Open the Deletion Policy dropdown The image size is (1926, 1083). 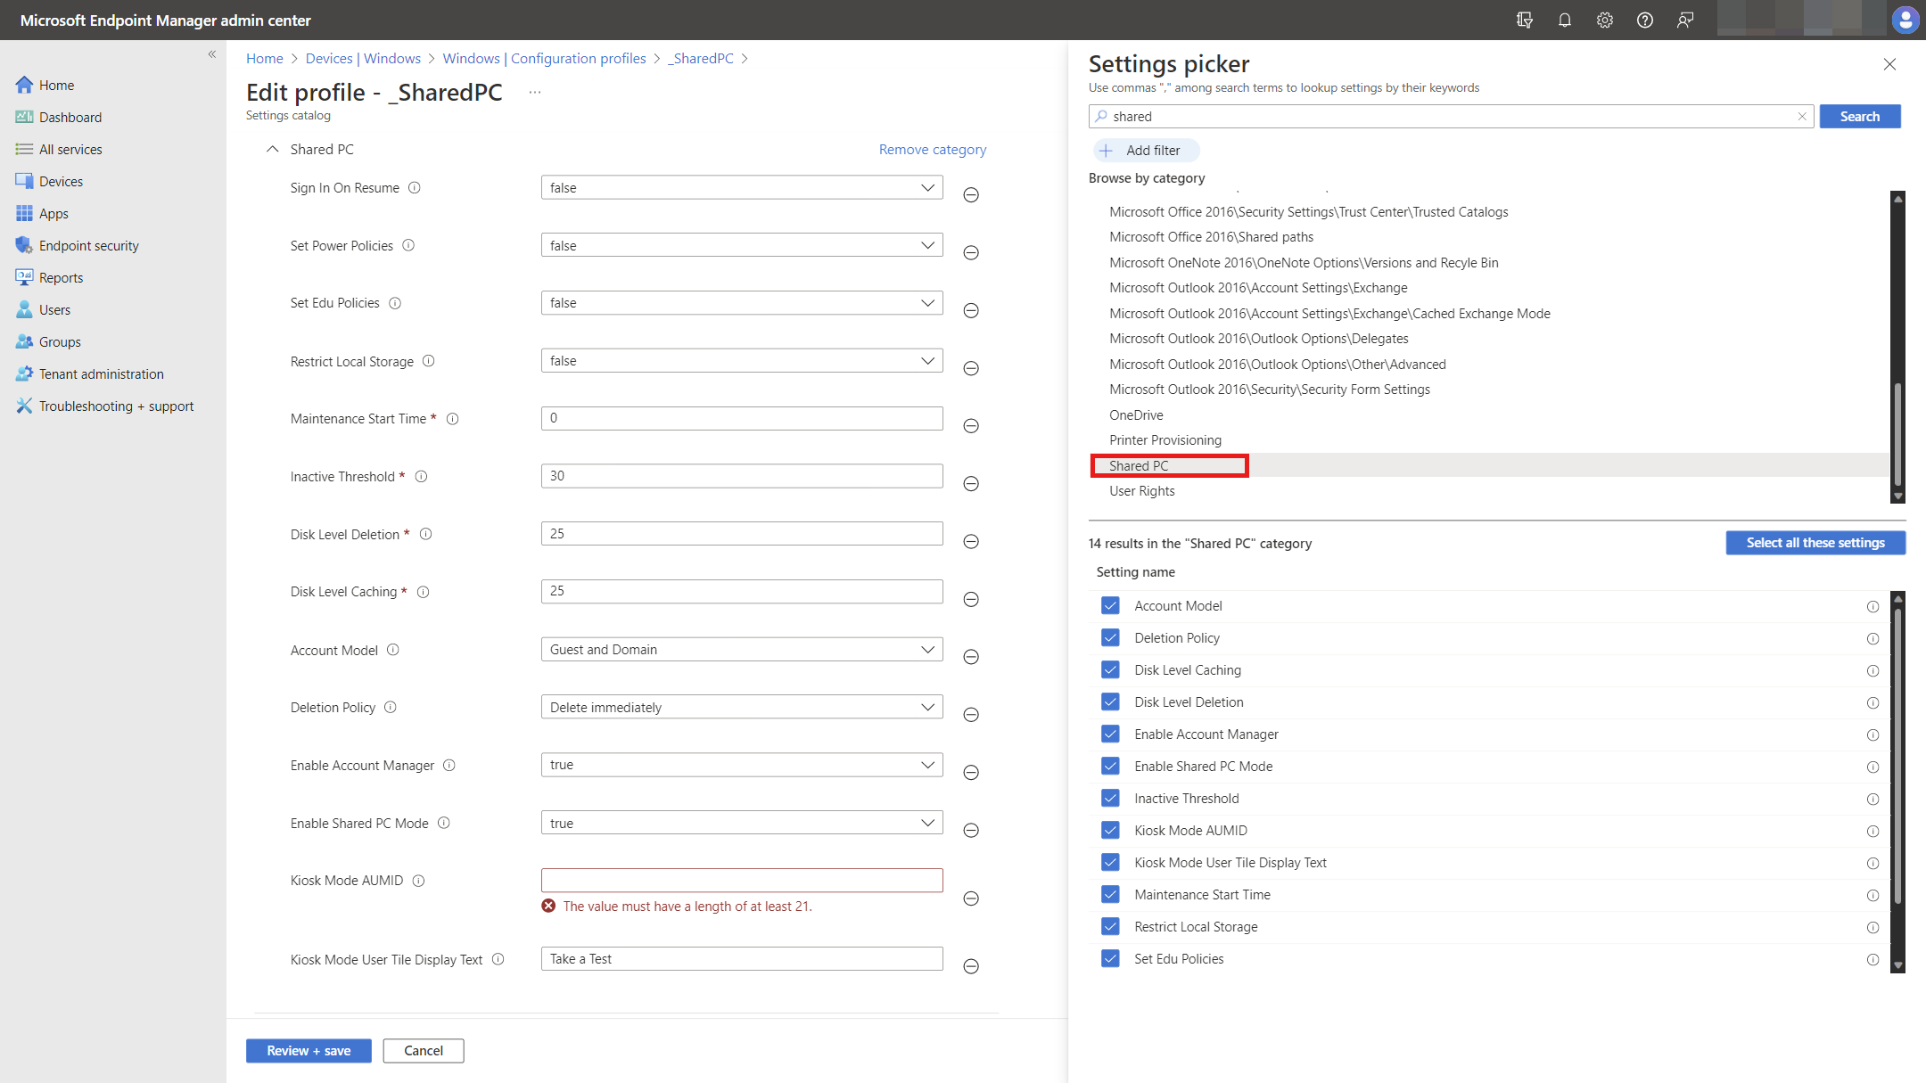click(x=741, y=708)
